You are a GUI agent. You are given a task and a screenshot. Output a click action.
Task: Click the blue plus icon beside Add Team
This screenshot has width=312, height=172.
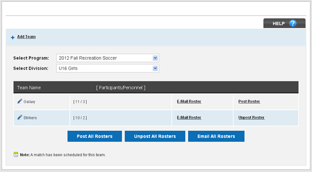click(x=13, y=38)
